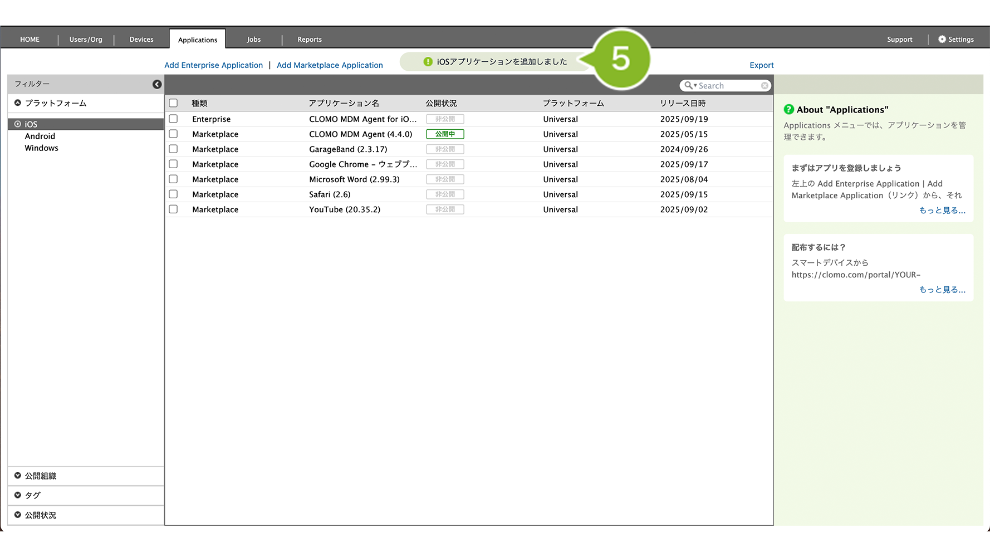Click Add Enterprise Application link
This screenshot has height=557, width=990.
pyautogui.click(x=213, y=65)
